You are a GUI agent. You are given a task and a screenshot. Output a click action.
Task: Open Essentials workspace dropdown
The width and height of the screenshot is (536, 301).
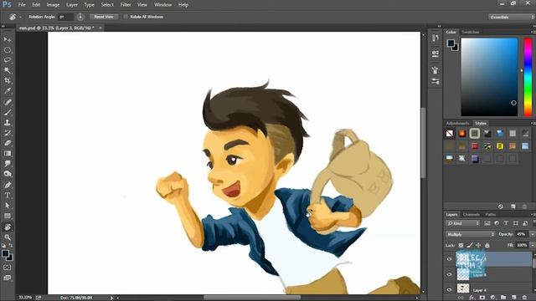point(511,17)
